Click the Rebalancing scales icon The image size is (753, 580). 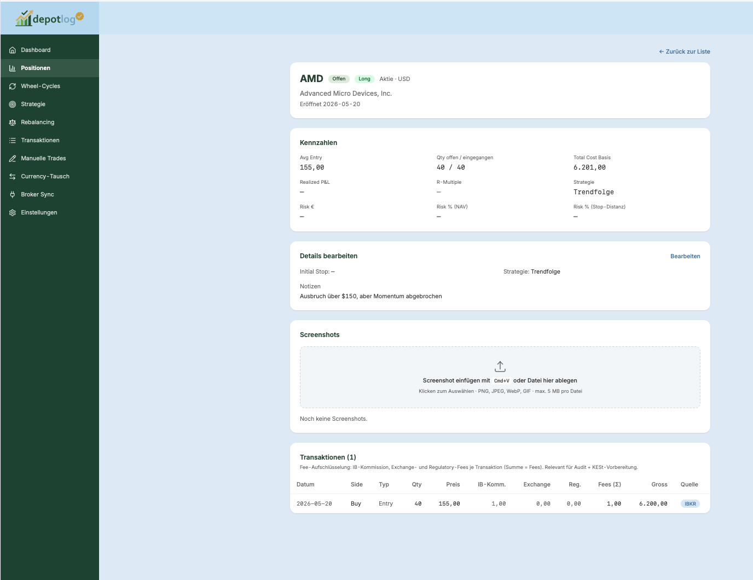pyautogui.click(x=13, y=123)
